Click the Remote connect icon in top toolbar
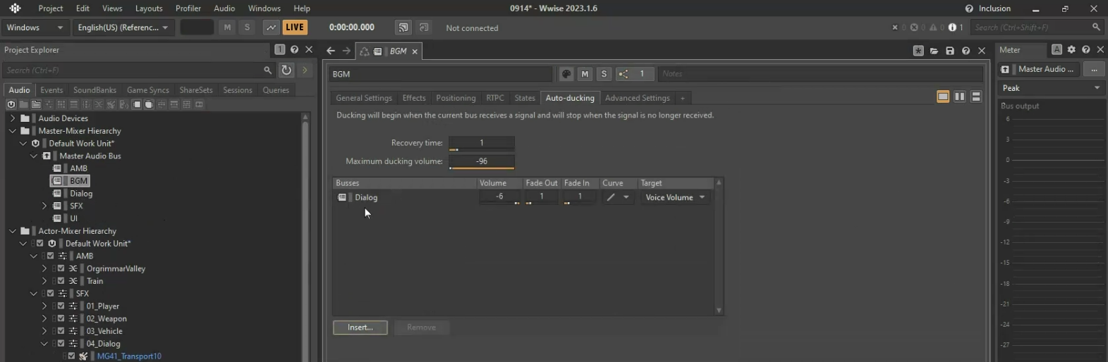 403,27
